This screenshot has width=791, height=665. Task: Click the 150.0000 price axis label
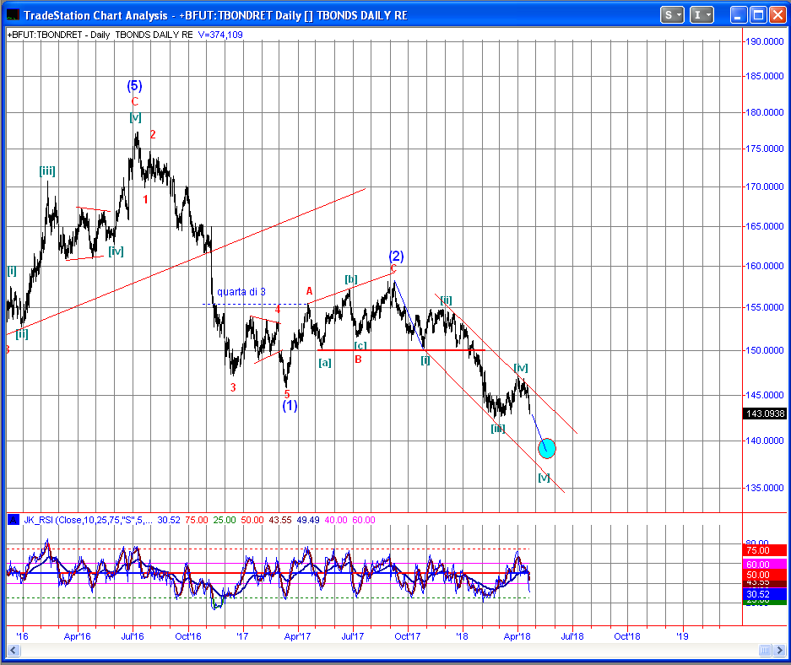pos(765,350)
